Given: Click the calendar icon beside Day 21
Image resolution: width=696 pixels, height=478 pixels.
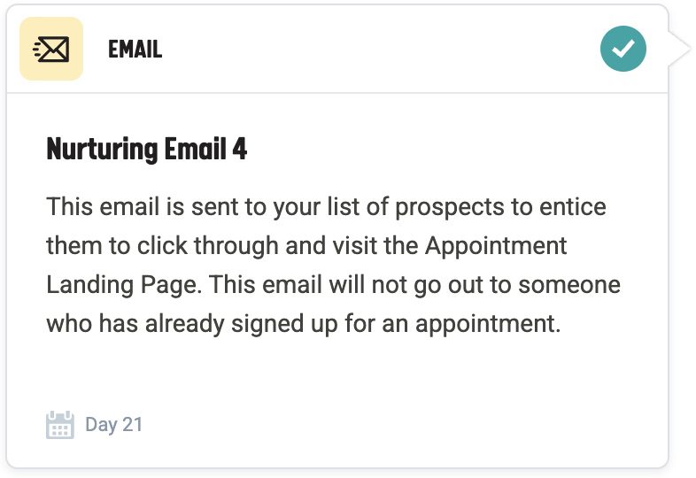Looking at the screenshot, I should (59, 425).
